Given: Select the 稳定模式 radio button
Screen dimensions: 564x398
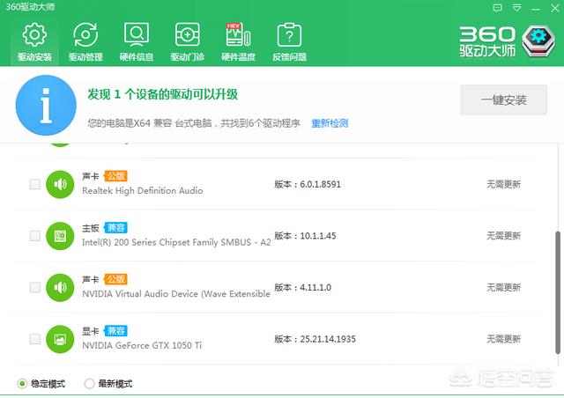Looking at the screenshot, I should click(x=22, y=384).
